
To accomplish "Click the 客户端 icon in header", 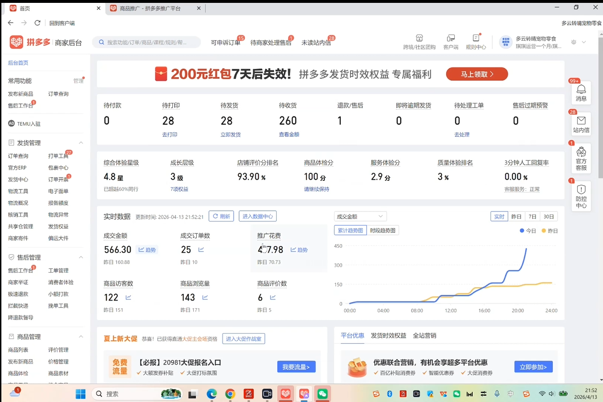I will 450,38.
